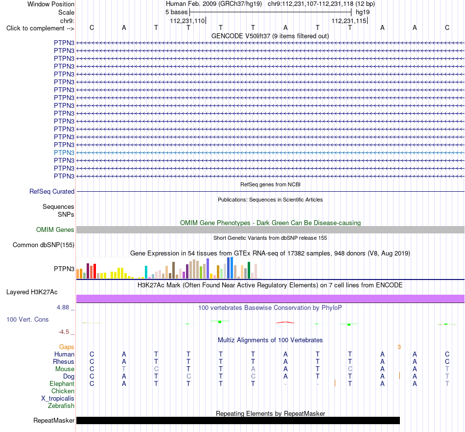This screenshot has width=465, height=432.
Task: Click the 'Common dbSNP(155)' track label
Action: [x=44, y=245]
